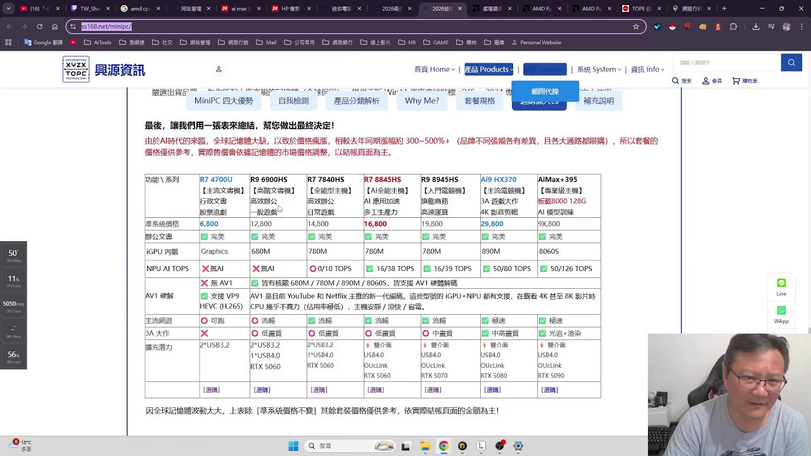Open the Google 翻譯 bookmark
The image size is (811, 456).
[44, 42]
